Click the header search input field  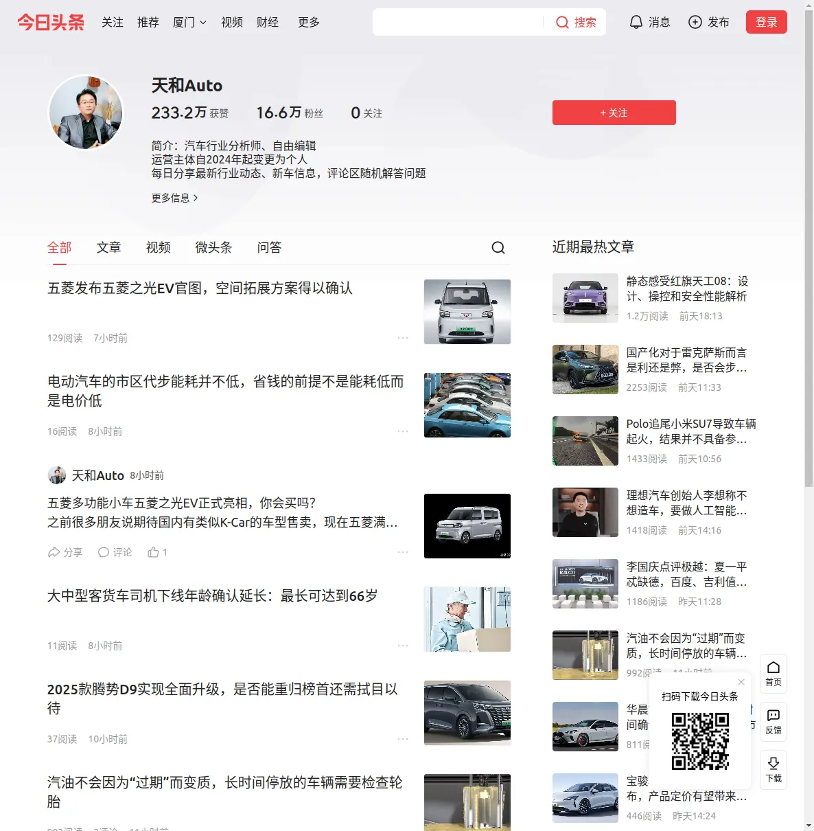458,22
